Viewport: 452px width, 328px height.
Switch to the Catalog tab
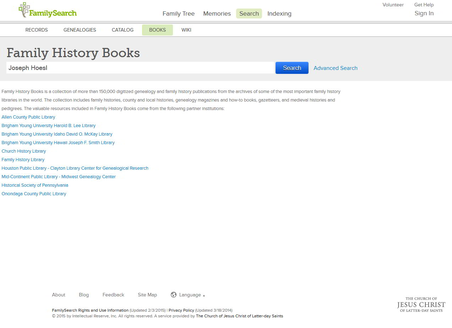tap(122, 30)
